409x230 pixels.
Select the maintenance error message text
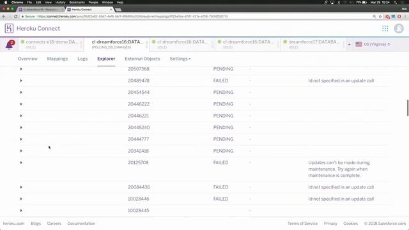[339, 169]
